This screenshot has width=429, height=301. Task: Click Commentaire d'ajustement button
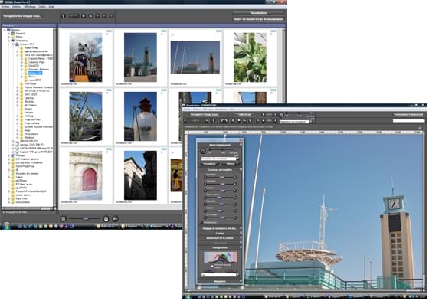point(408,114)
